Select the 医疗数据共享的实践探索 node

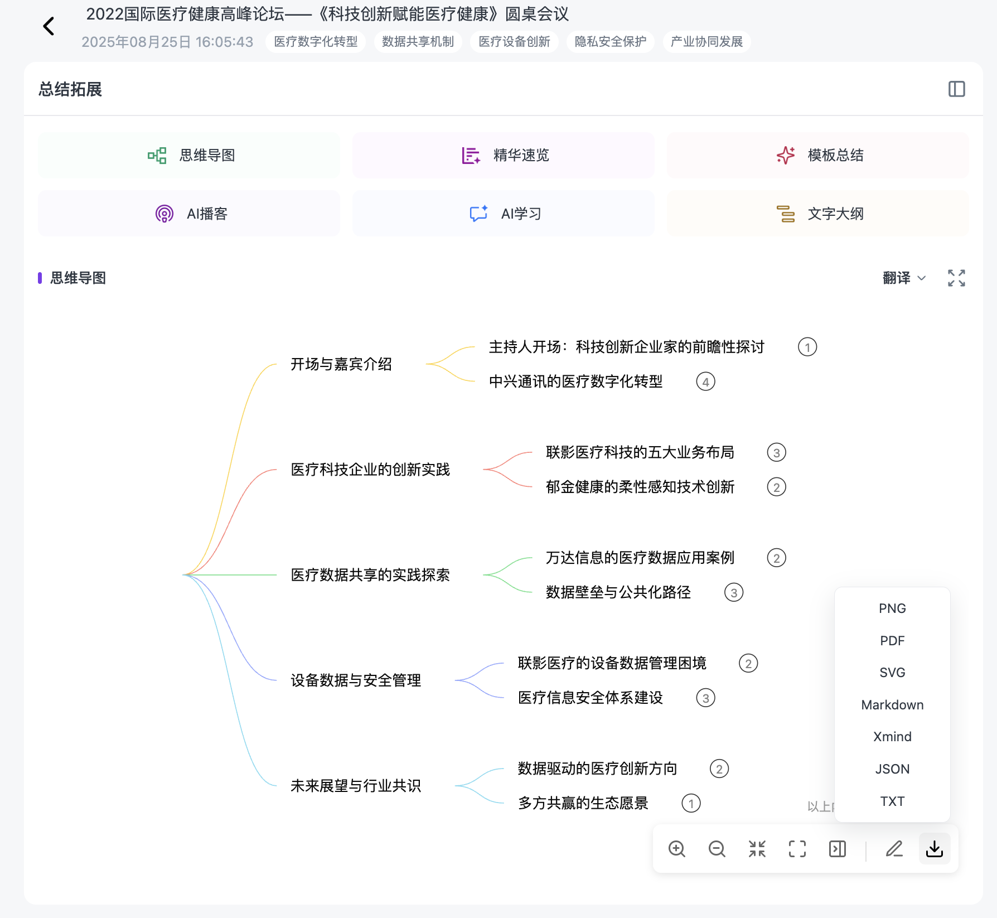point(370,575)
